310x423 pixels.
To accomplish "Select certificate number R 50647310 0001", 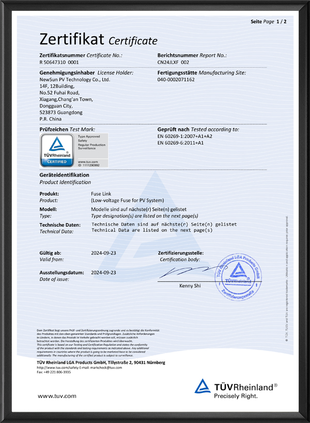I will 59,62.
